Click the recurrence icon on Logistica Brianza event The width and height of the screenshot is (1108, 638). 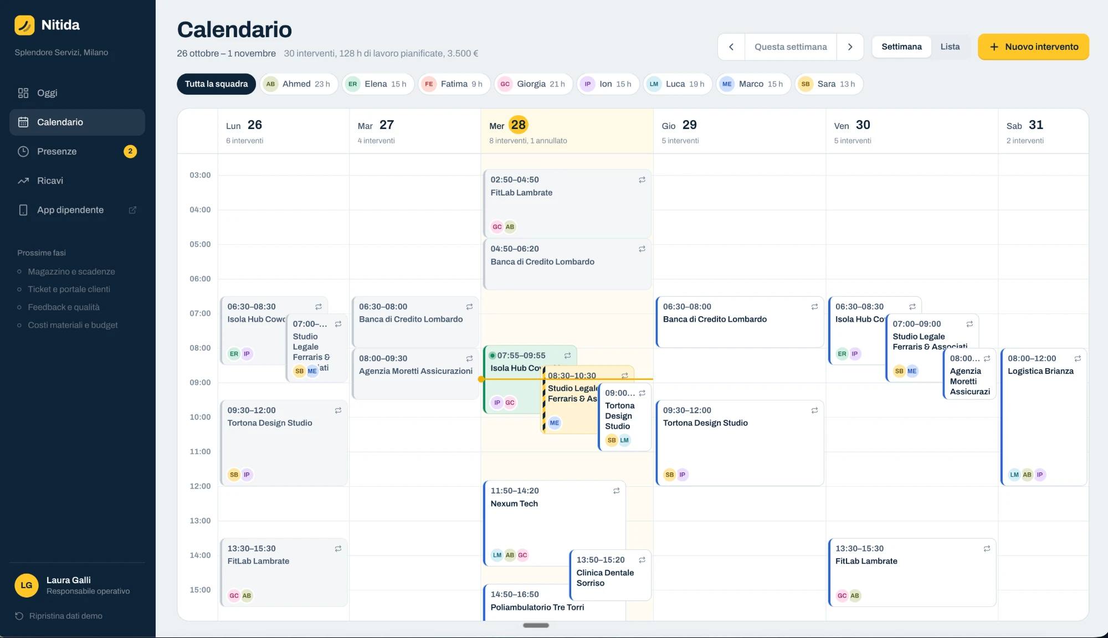(1078, 358)
